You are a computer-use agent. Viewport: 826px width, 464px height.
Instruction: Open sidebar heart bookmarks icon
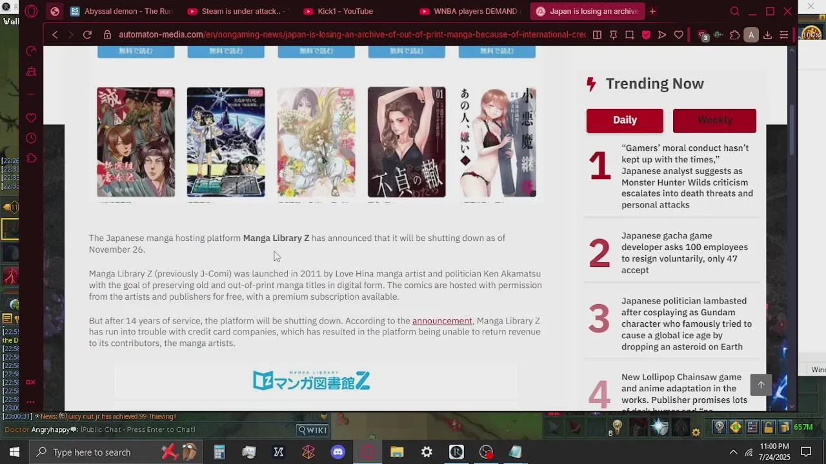pyautogui.click(x=31, y=118)
